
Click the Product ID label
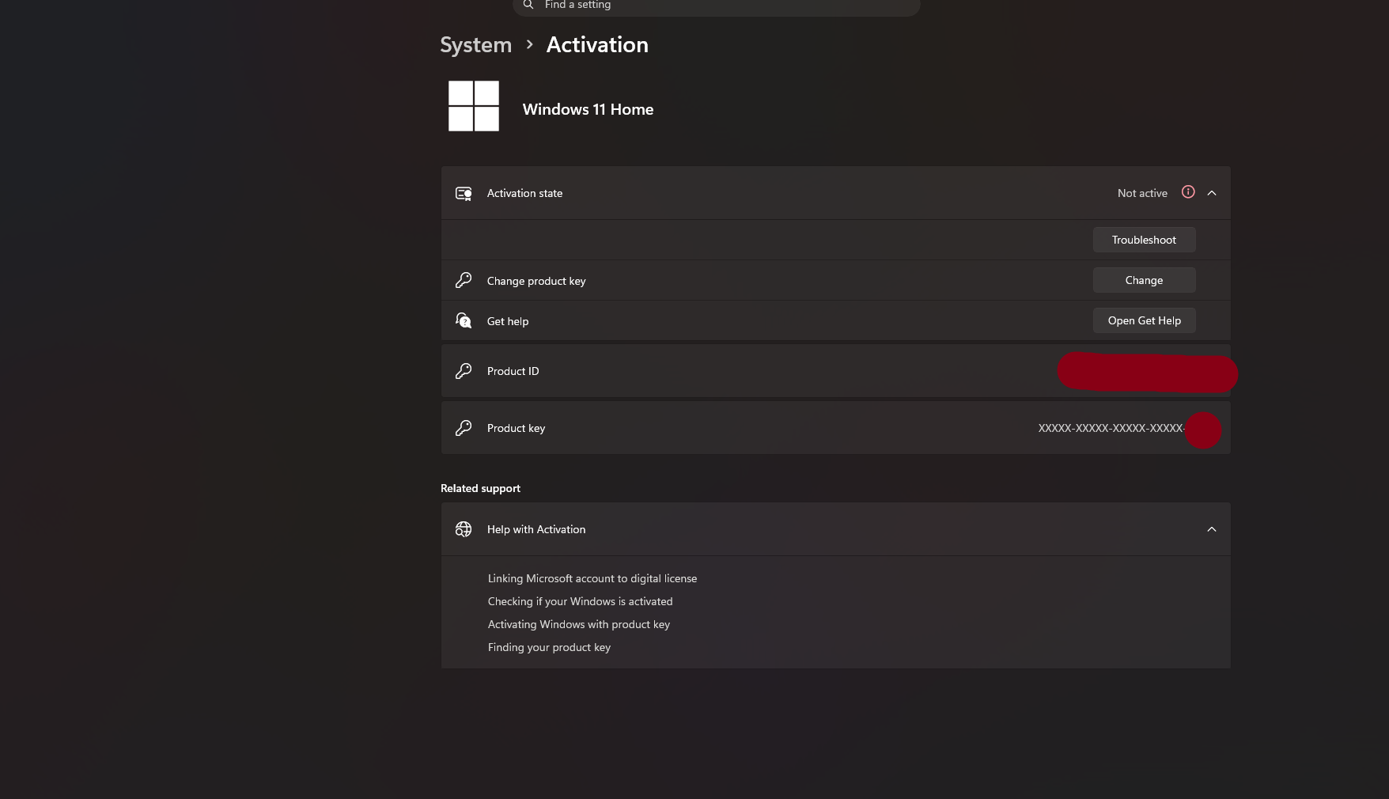513,371
